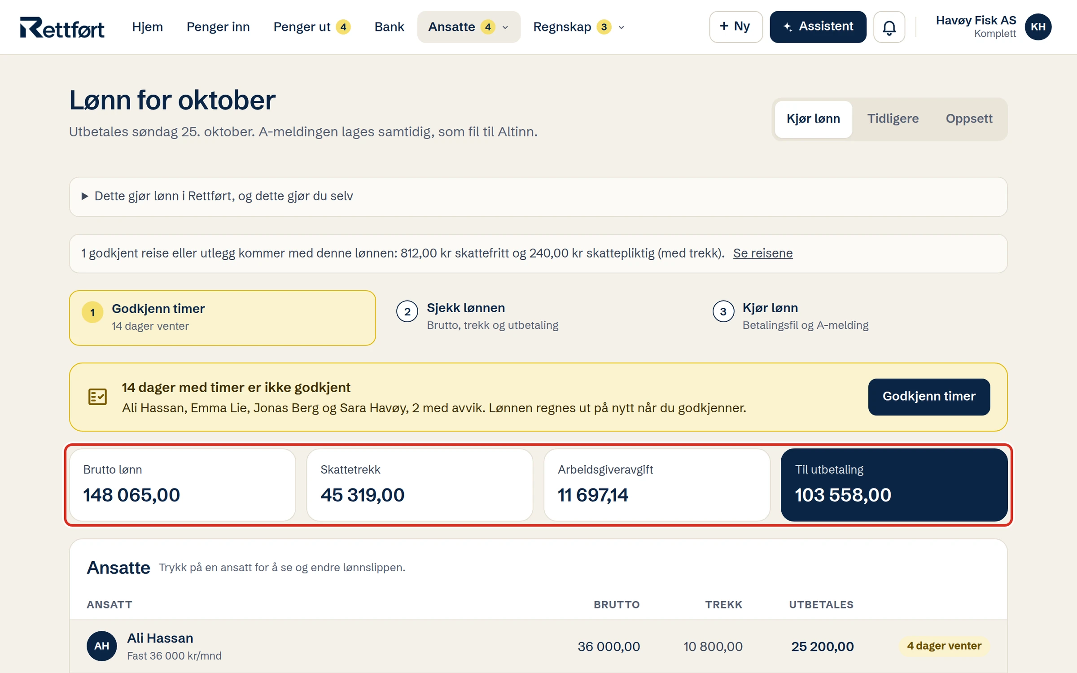Click the TREKK column header
1077x673 pixels.
tap(723, 605)
